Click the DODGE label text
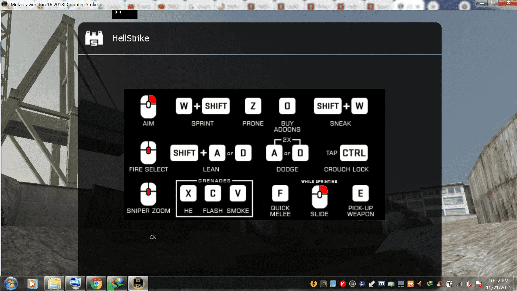Screen dimensions: 517x291 pos(287,169)
